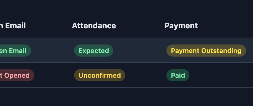The width and height of the screenshot is (253, 106).
Task: Sort by the Payment column header
Action: click(181, 26)
